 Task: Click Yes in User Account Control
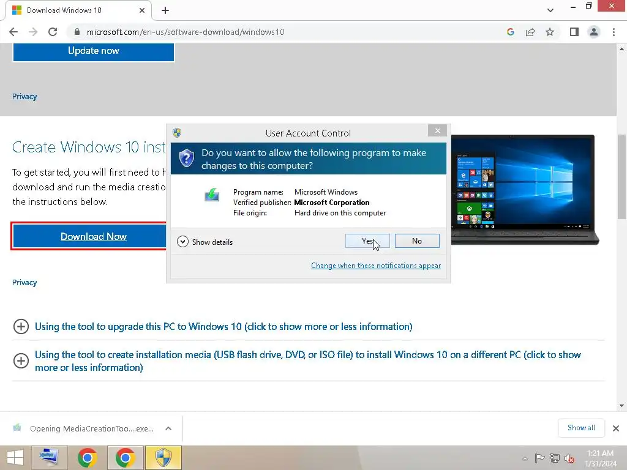point(367,241)
